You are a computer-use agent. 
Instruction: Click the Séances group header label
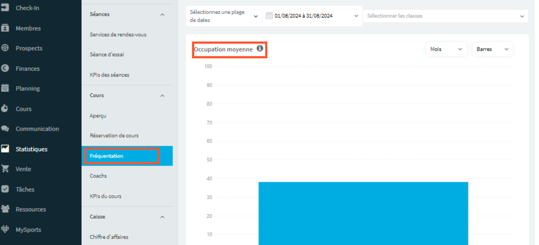tap(100, 14)
